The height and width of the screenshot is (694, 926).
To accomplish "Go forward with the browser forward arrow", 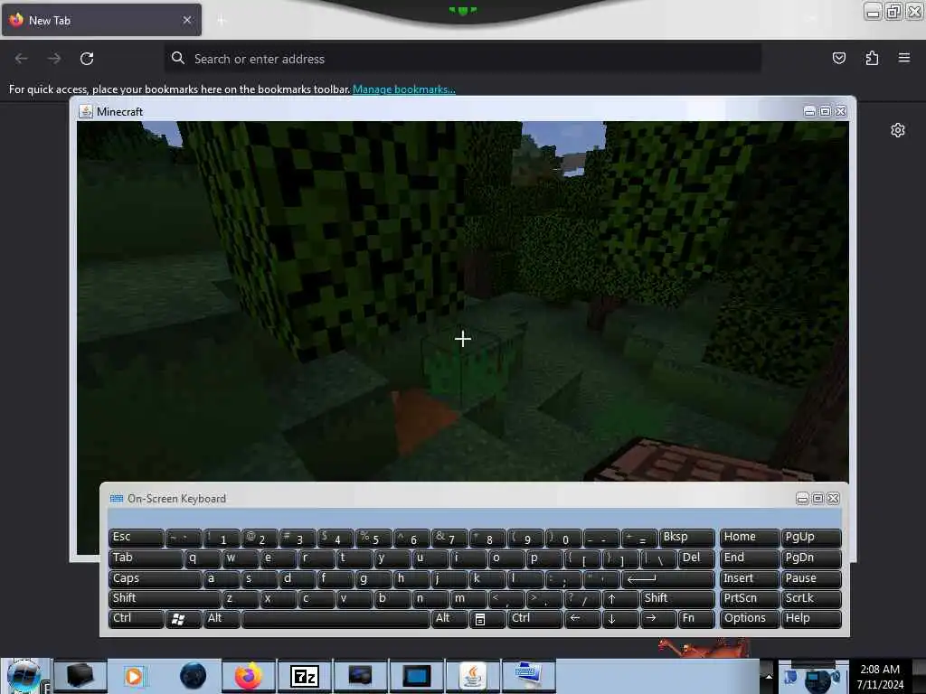I will coord(54,59).
